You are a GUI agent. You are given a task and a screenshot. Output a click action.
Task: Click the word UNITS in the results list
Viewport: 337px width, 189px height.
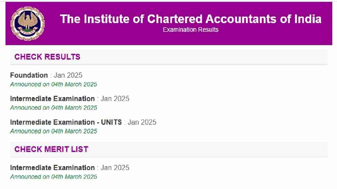pyautogui.click(x=111, y=122)
